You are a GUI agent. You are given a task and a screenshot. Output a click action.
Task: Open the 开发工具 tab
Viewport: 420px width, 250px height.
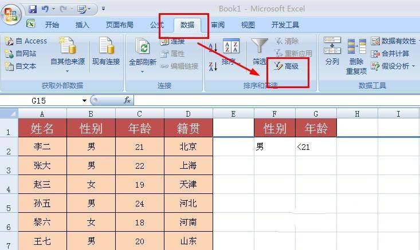285,25
